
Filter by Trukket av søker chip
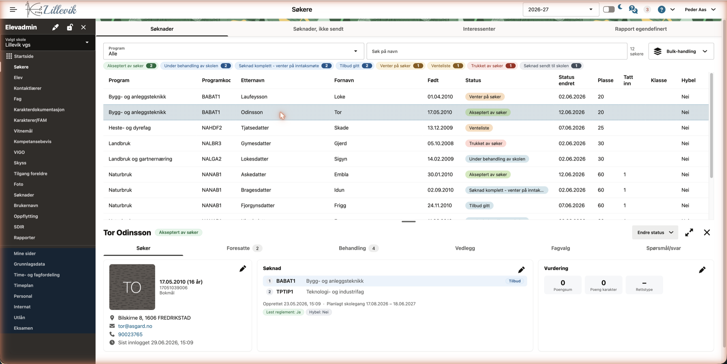pyautogui.click(x=492, y=66)
